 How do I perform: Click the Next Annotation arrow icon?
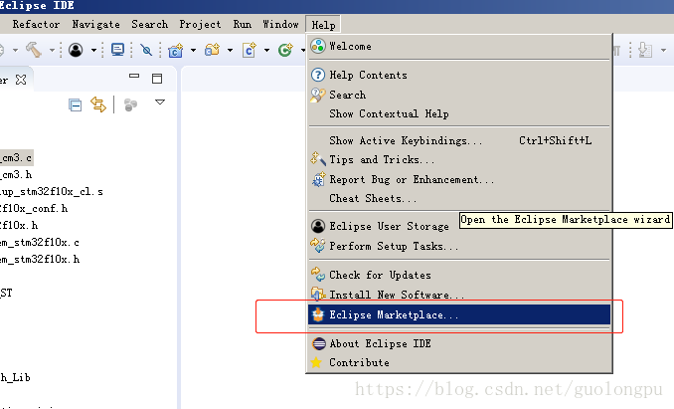click(645, 51)
